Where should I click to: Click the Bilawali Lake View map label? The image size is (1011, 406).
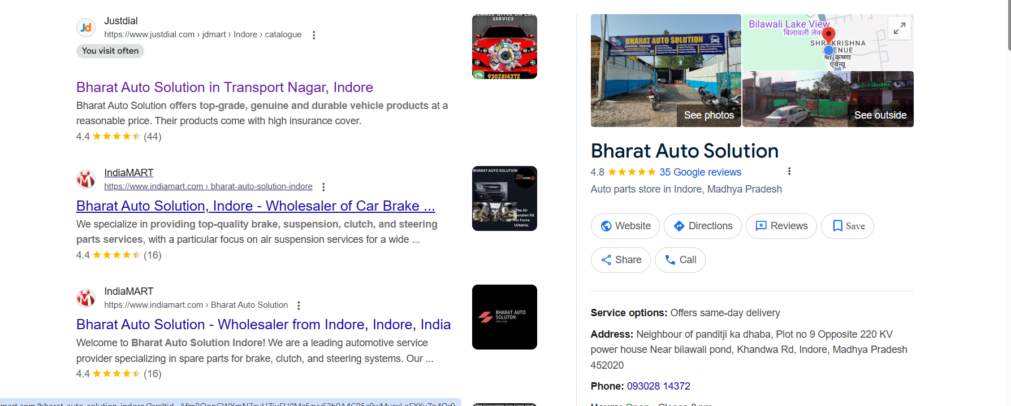(789, 24)
